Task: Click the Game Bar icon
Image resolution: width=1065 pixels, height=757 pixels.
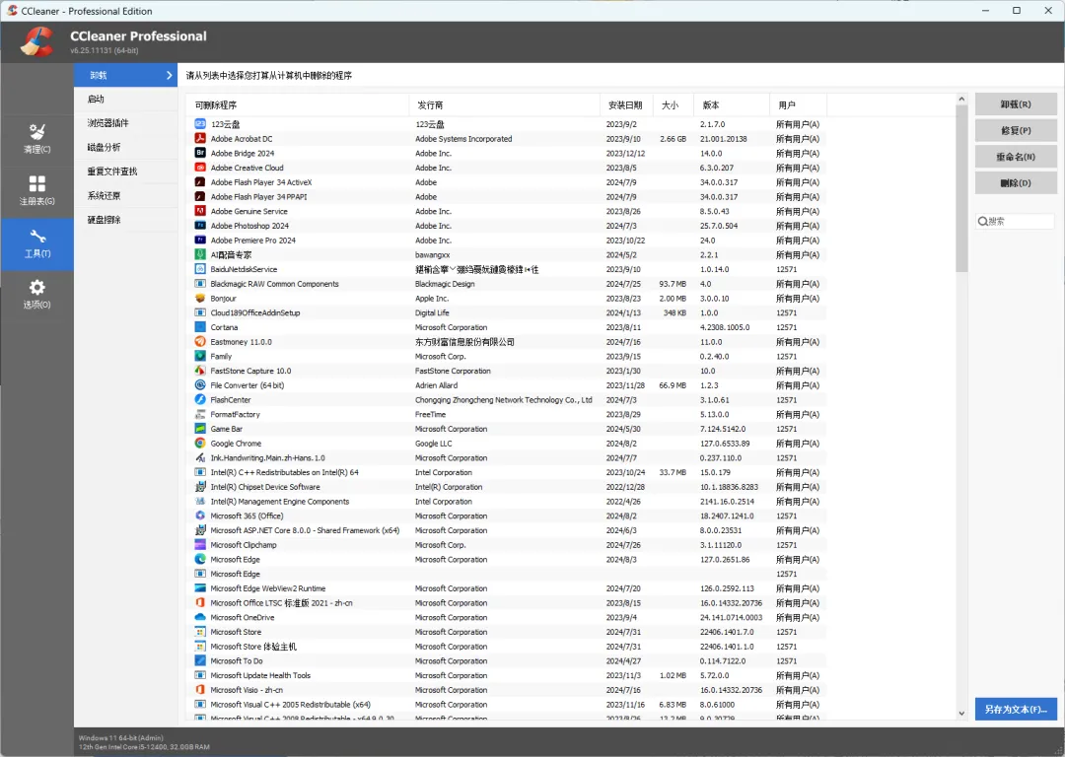Action: (x=199, y=429)
